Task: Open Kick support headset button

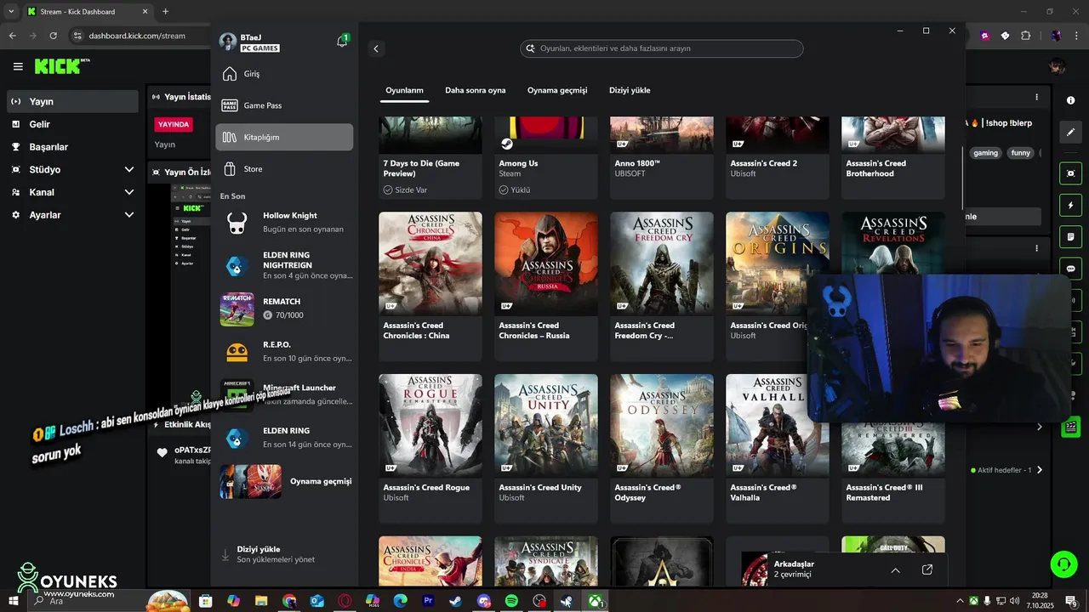Action: pos(1063,564)
